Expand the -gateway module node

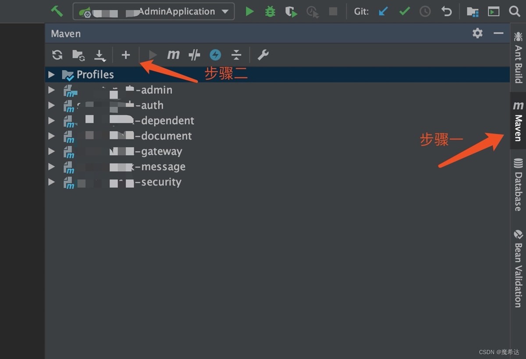click(x=52, y=151)
